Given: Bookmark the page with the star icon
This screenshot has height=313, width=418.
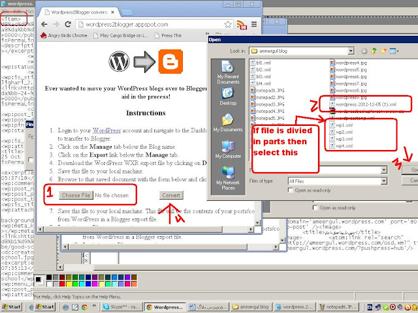Looking at the screenshot, I should (228, 25).
